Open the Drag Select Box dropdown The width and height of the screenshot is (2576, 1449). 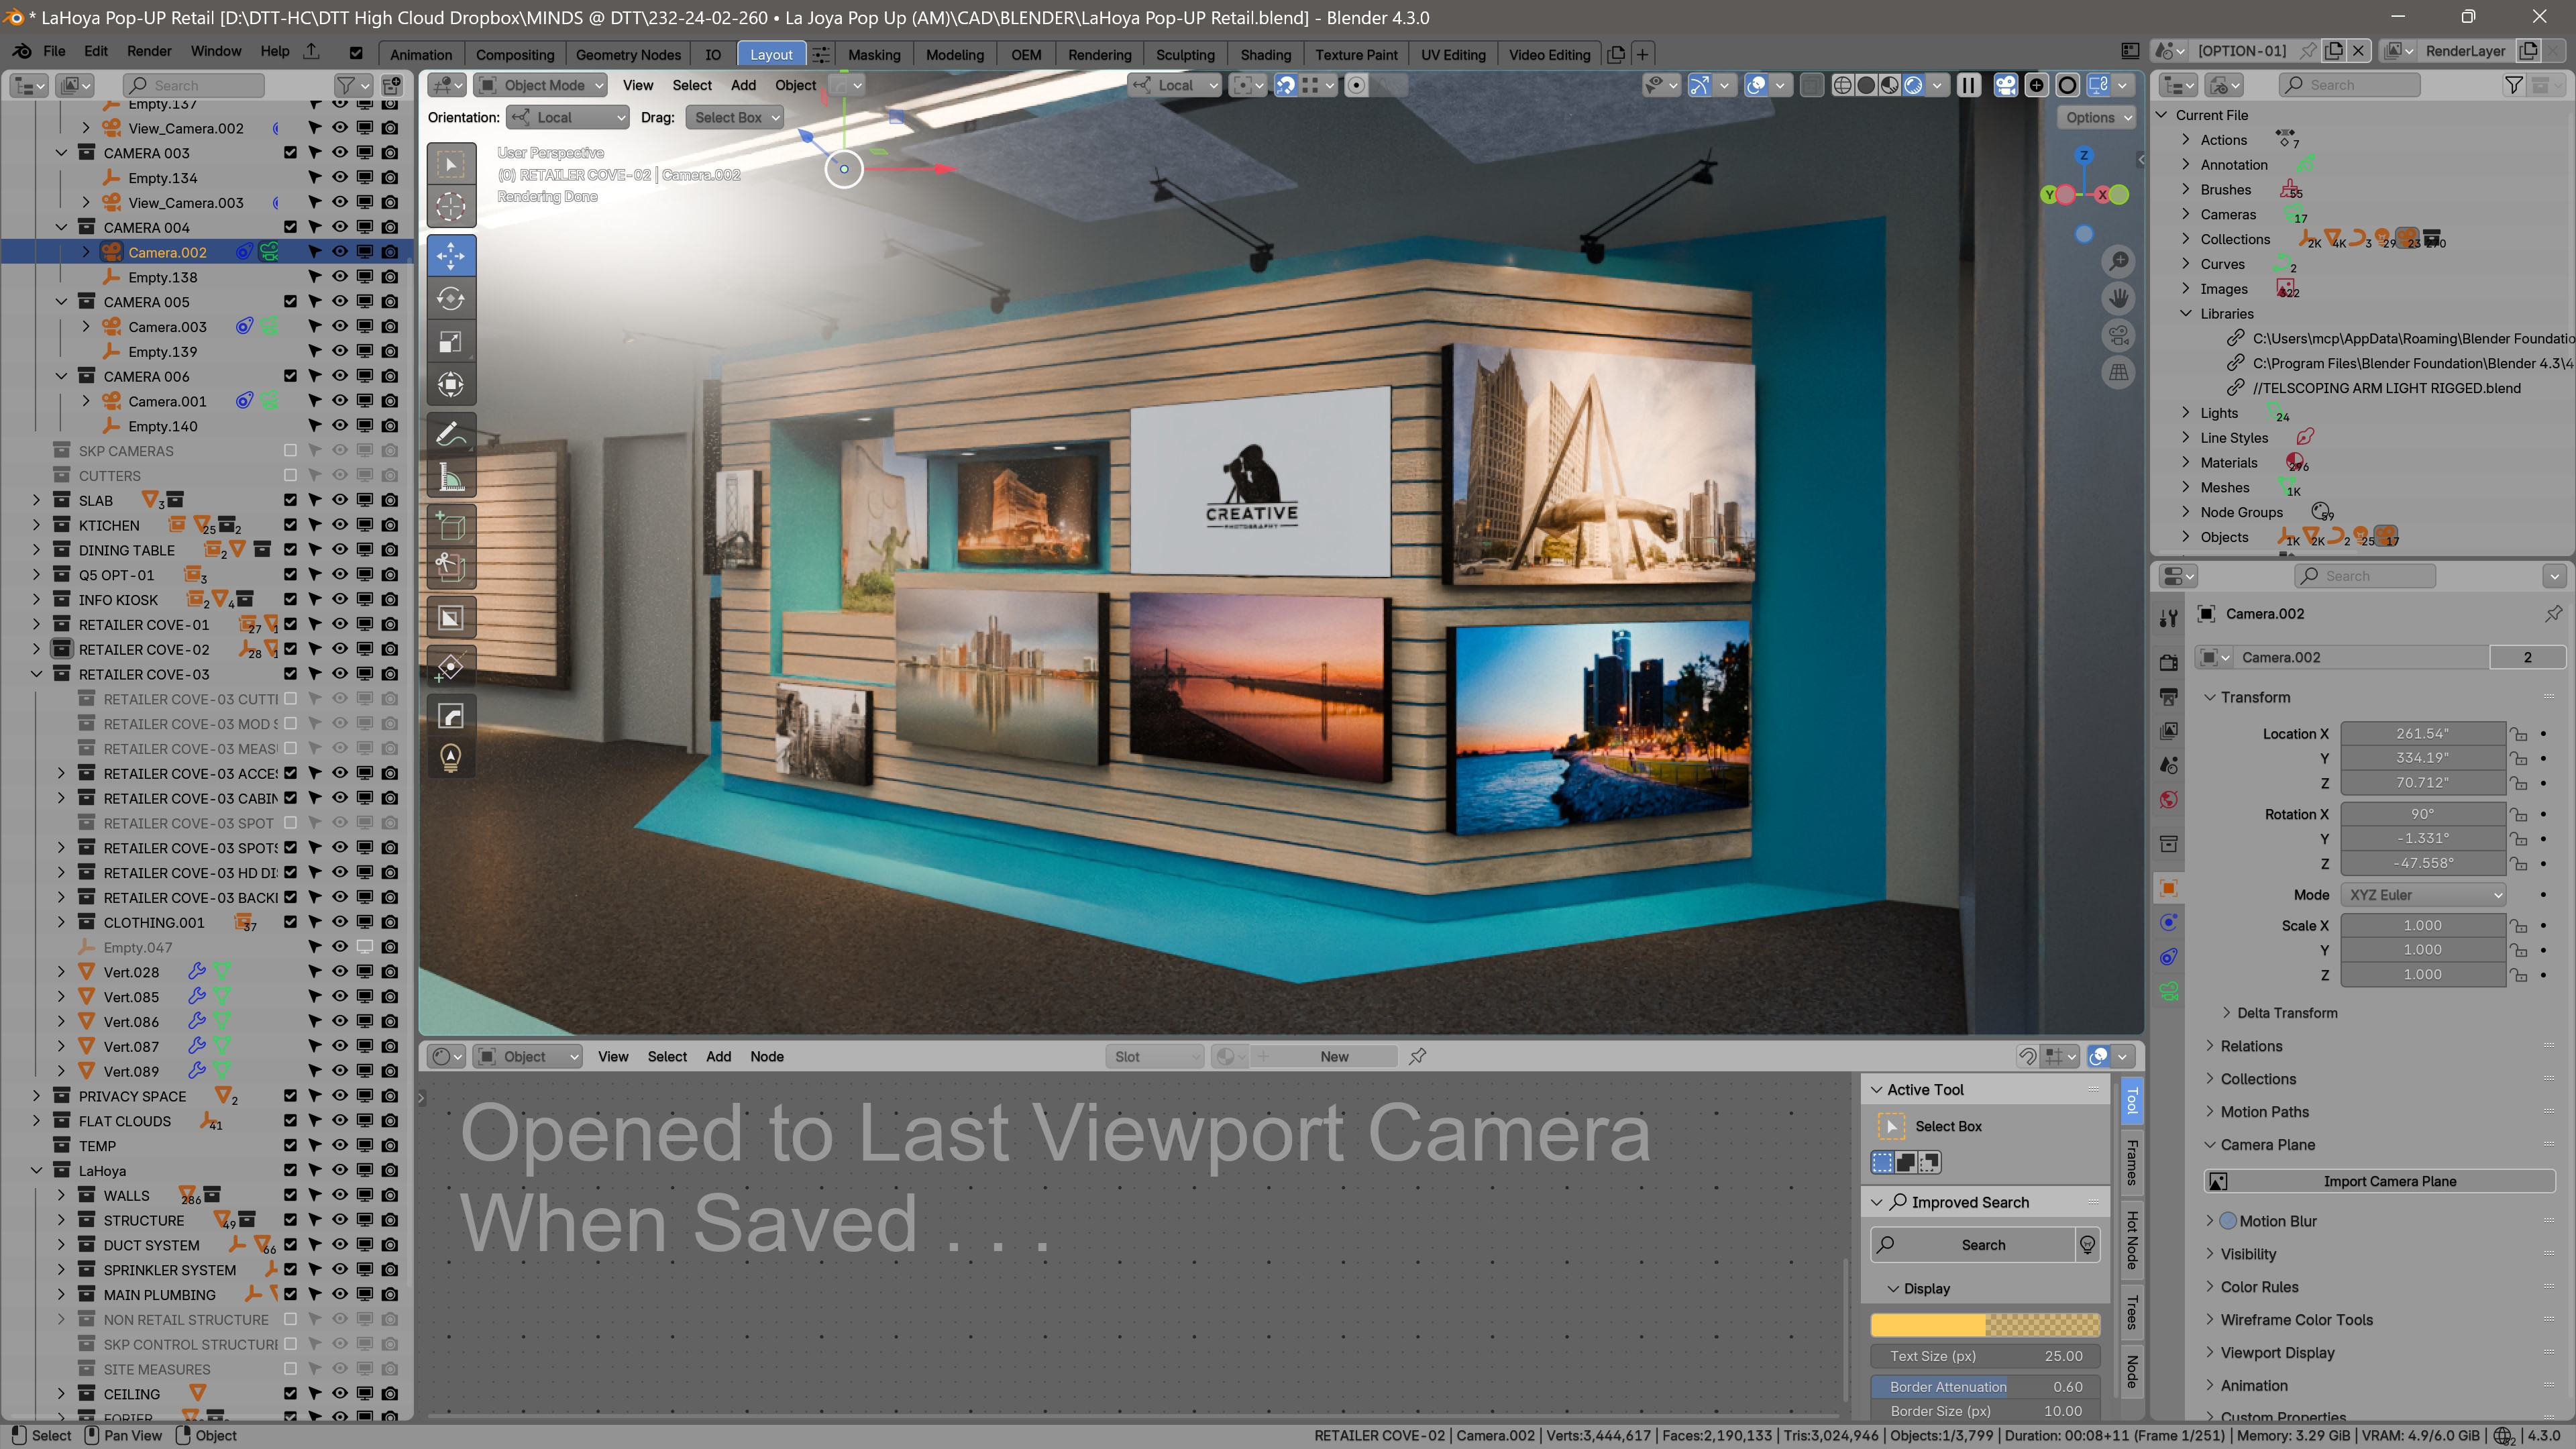point(734,117)
